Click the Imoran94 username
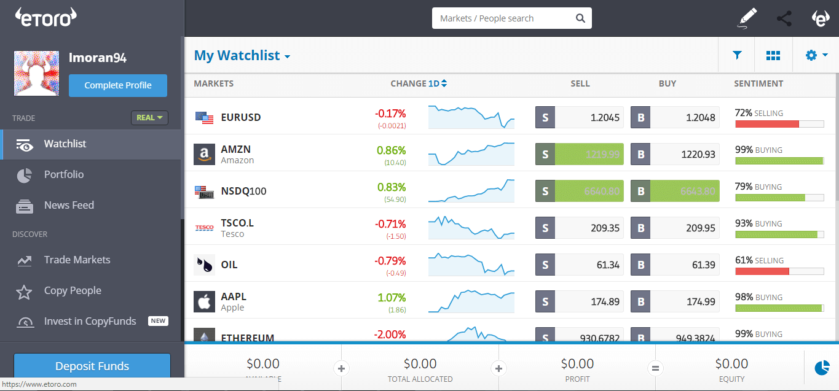 (x=98, y=58)
